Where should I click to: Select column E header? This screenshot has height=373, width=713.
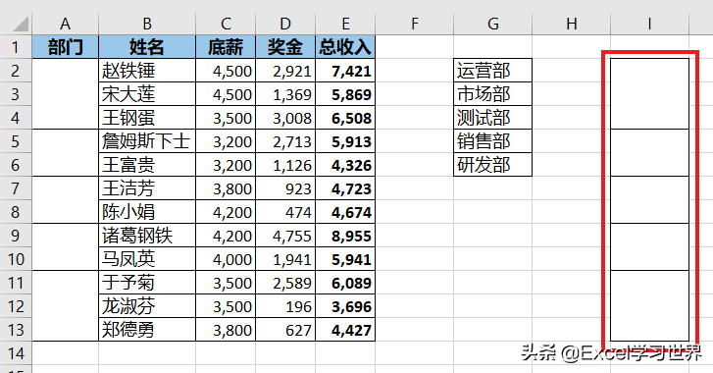(345, 24)
